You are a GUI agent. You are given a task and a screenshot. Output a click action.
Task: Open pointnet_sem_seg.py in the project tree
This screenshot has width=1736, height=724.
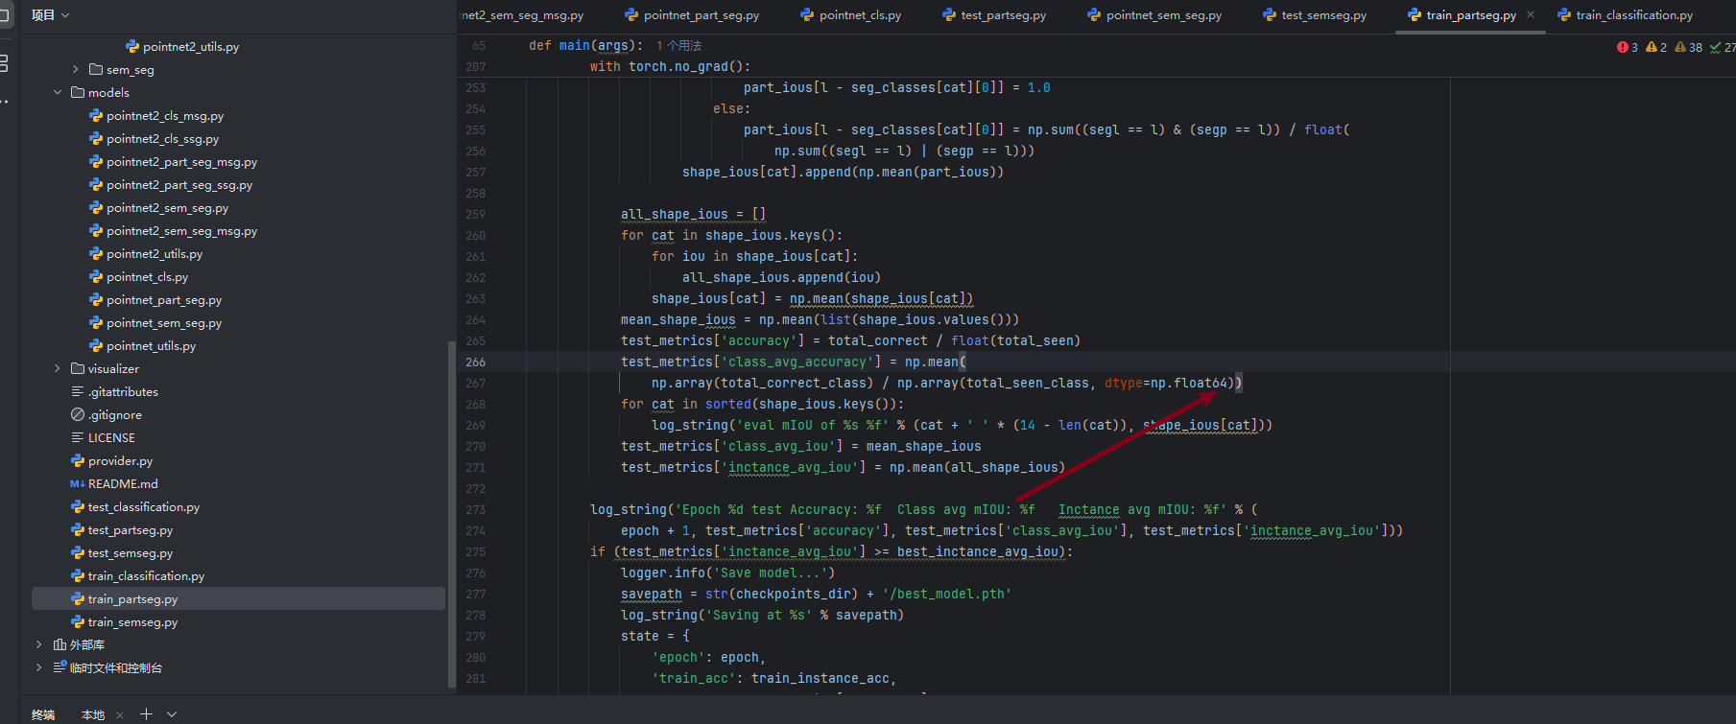pyautogui.click(x=155, y=323)
